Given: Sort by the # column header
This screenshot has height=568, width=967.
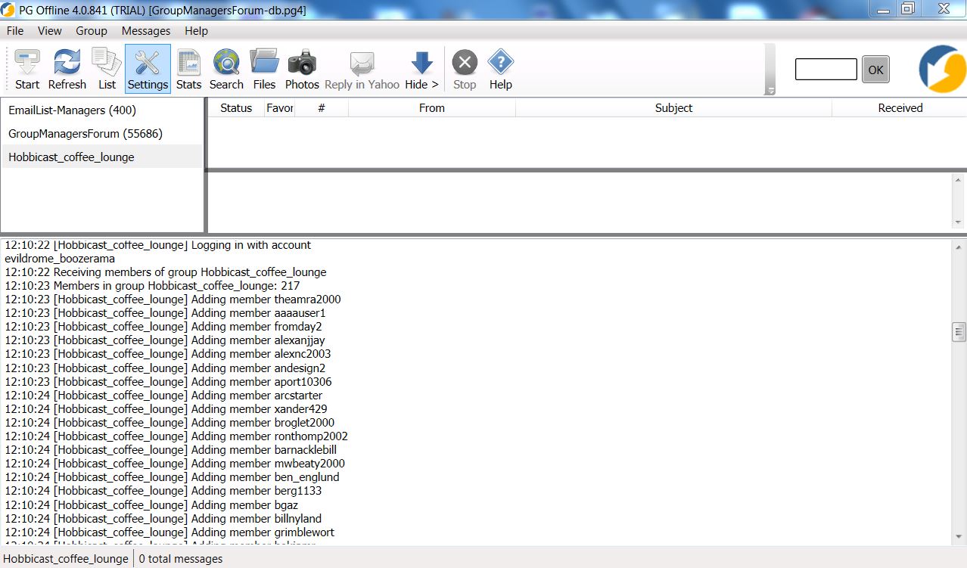Looking at the screenshot, I should coord(322,108).
